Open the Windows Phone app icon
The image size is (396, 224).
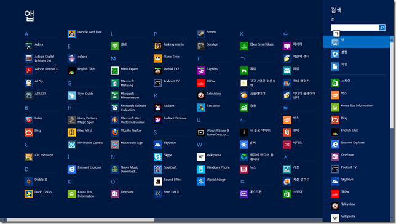click(x=201, y=169)
